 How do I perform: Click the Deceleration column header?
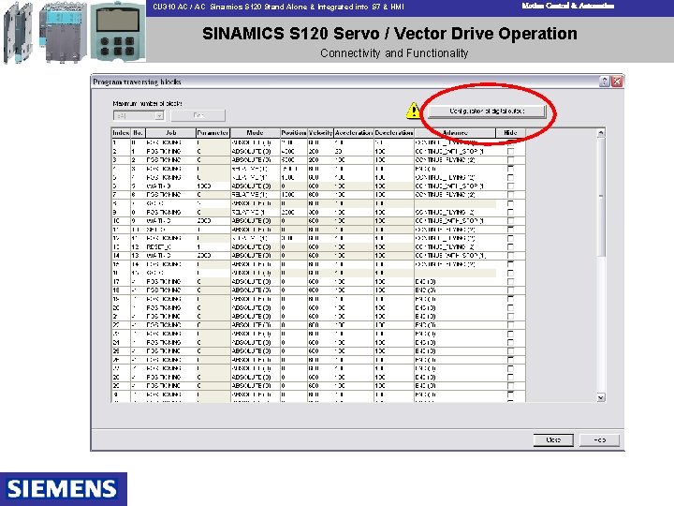(394, 133)
